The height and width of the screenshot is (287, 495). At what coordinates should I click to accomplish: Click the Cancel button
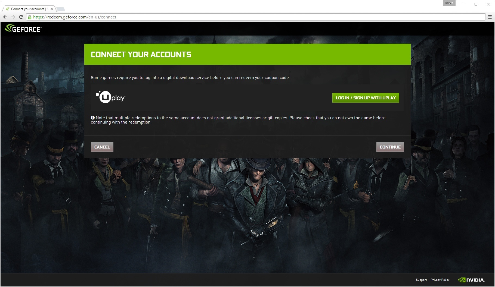(x=102, y=147)
